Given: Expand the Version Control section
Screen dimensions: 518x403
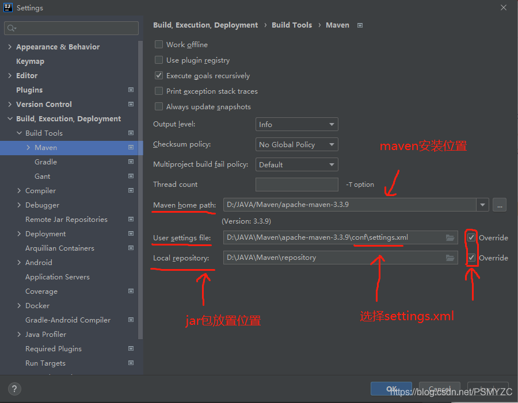Looking at the screenshot, I should [x=10, y=104].
